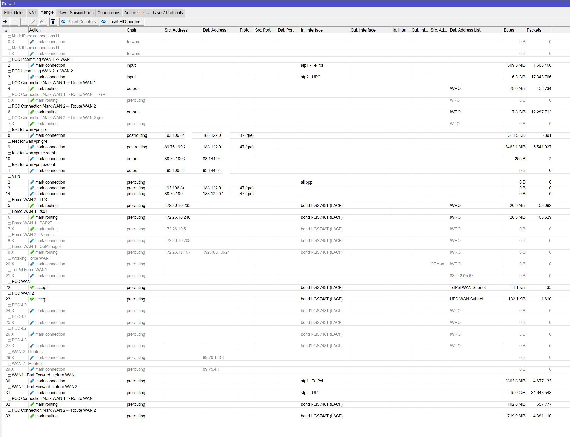Screen dimensions: 570x437
Task: Click the disabled X flag on rule 17
Action: [13, 229]
